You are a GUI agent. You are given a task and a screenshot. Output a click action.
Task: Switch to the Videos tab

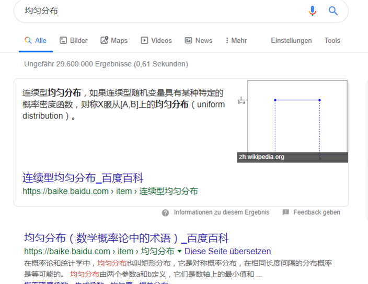point(156,41)
